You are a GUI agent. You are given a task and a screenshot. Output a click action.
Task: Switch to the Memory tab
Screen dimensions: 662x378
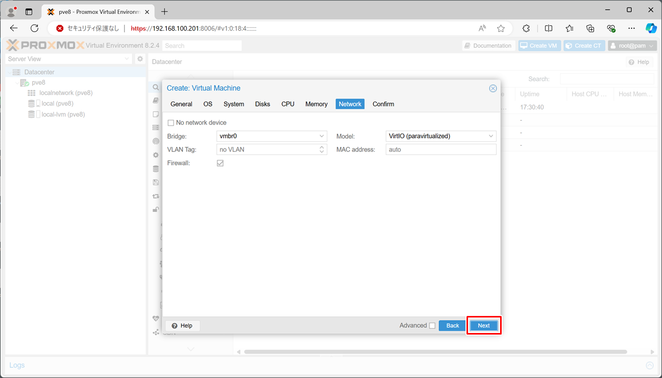pos(316,104)
